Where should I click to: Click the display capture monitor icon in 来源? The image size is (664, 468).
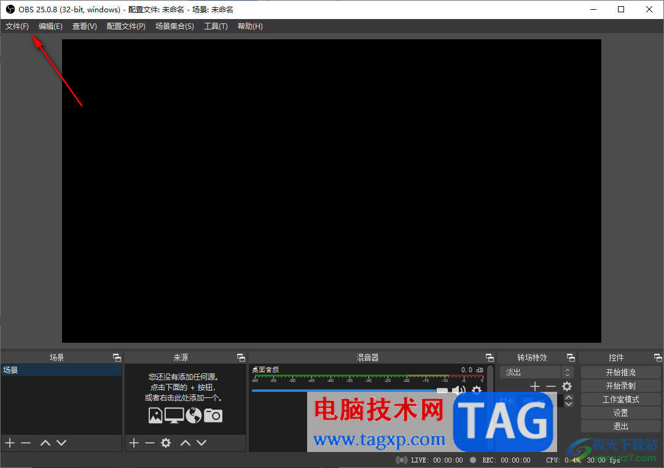174,415
